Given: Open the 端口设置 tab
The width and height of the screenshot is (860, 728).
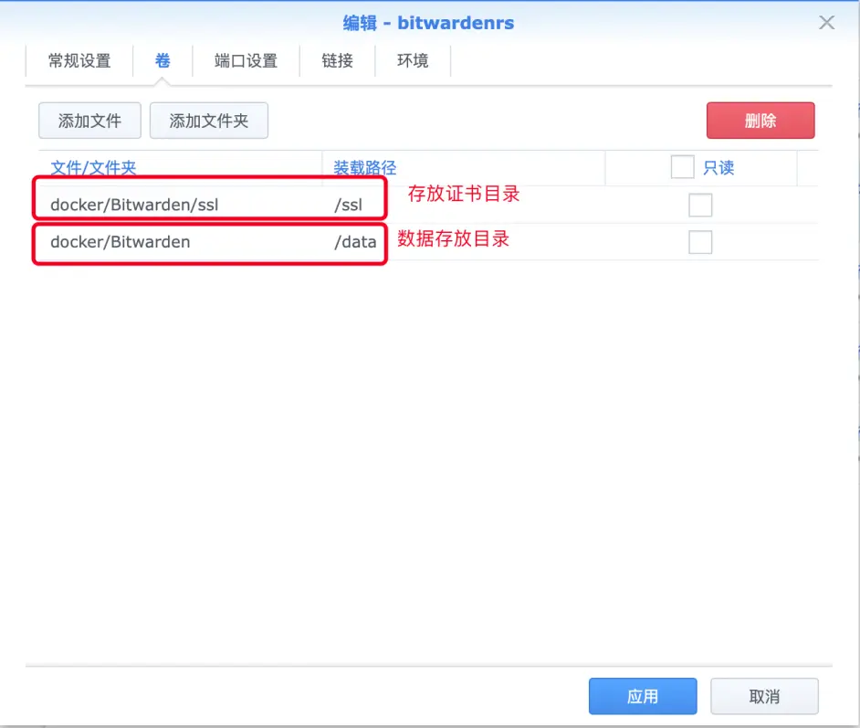Looking at the screenshot, I should 246,60.
